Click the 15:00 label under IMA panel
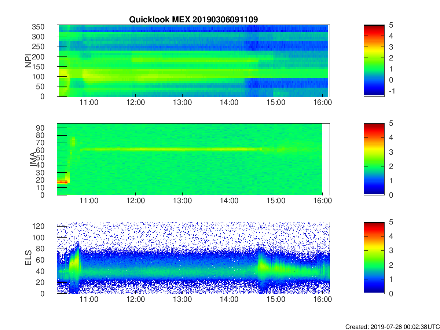Screen dimensions: 440x330 276,201
